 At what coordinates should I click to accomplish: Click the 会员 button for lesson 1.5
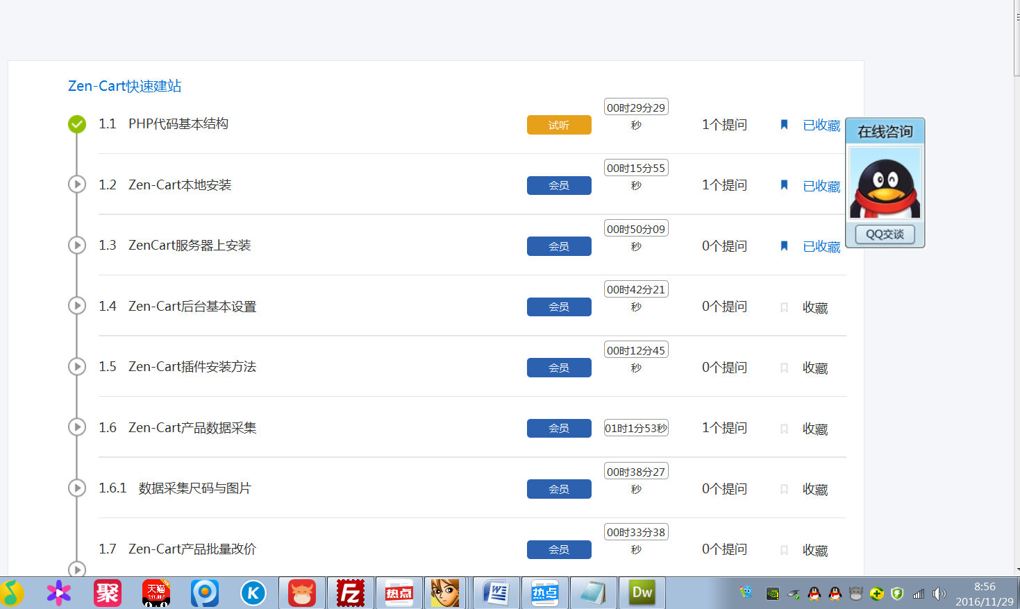(559, 368)
